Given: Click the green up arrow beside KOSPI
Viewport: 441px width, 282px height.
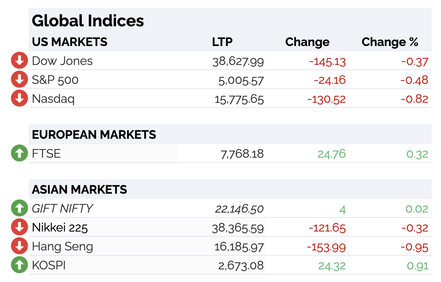Looking at the screenshot, I should (19, 265).
